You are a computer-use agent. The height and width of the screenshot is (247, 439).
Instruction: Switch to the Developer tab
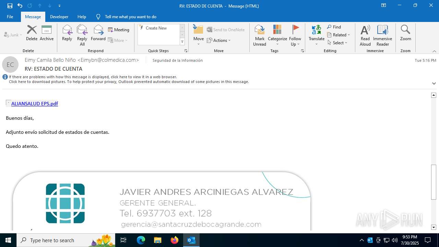click(59, 16)
